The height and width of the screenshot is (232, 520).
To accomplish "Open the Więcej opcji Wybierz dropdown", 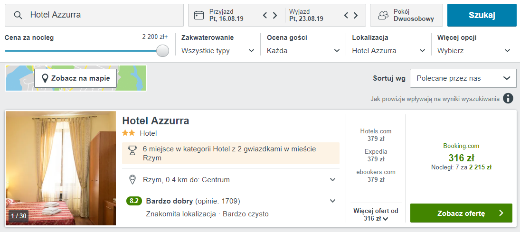I will point(474,51).
